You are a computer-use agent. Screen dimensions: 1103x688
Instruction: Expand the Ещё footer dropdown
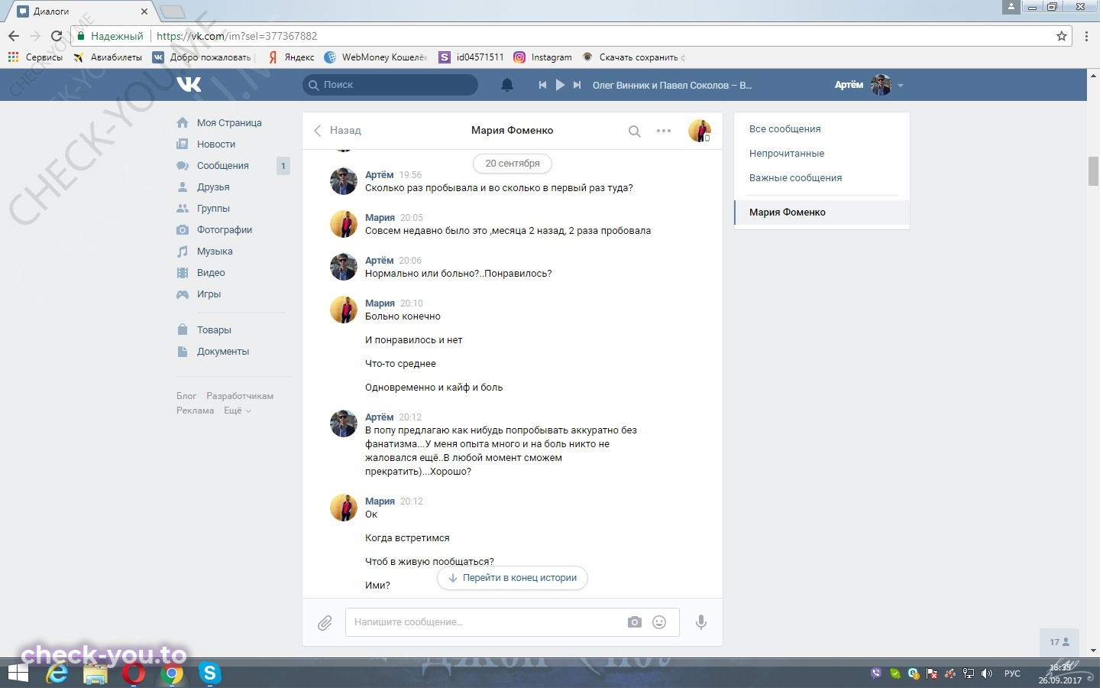pyautogui.click(x=238, y=411)
